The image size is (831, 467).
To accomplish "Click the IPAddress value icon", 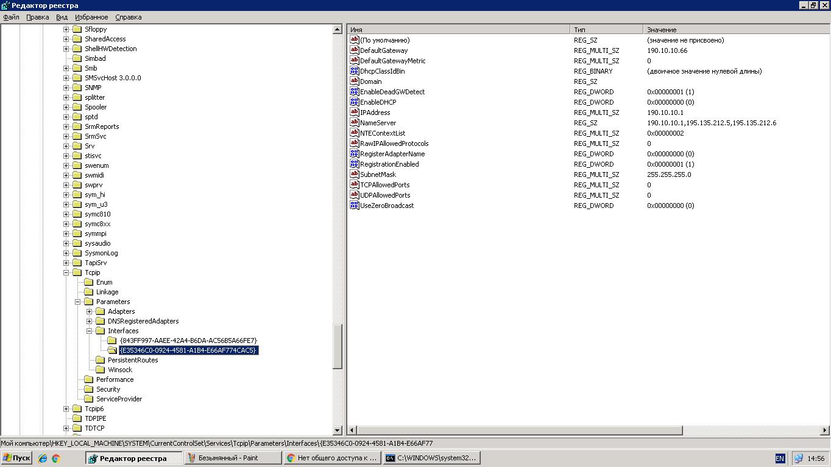I will pos(355,112).
